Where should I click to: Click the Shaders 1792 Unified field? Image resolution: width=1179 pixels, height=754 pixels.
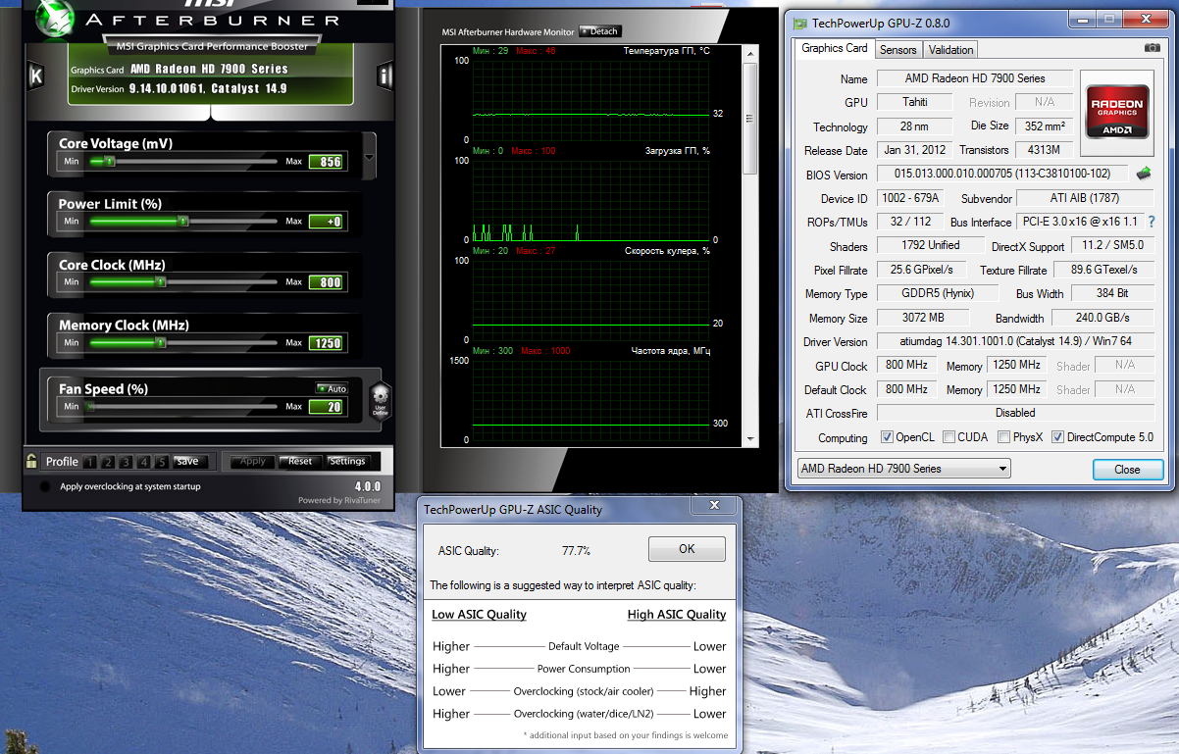click(930, 245)
